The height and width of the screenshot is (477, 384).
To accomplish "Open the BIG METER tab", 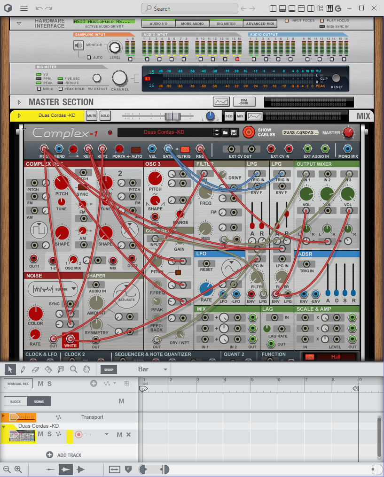I will (x=226, y=23).
